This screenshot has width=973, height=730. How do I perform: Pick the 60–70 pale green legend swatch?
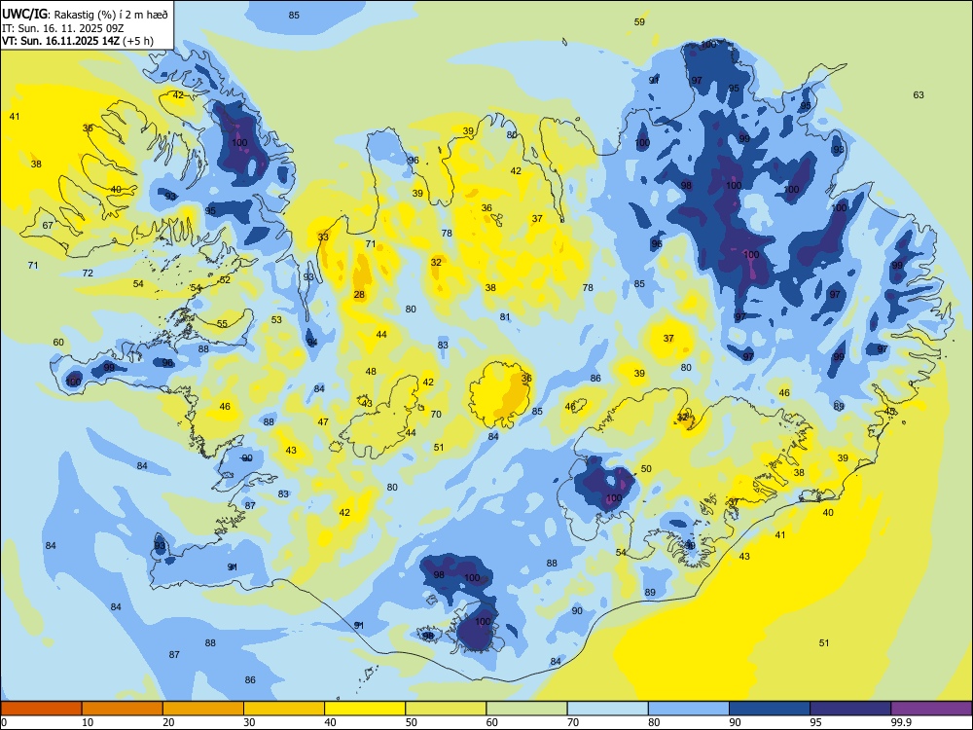526,709
